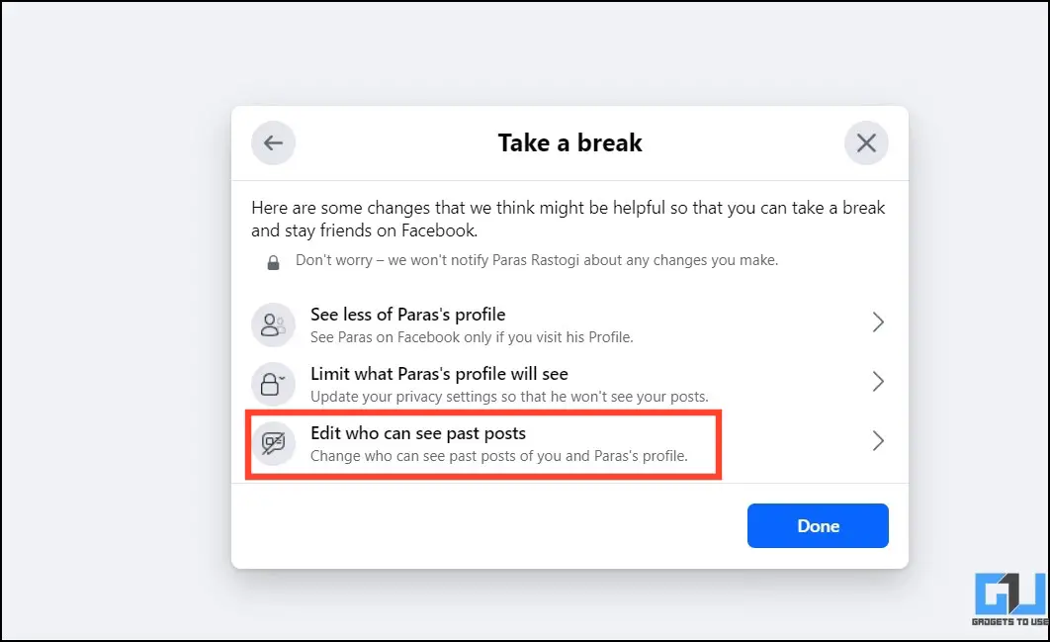
Task: Click the 'Here are some changes' intro paragraph
Action: point(568,220)
